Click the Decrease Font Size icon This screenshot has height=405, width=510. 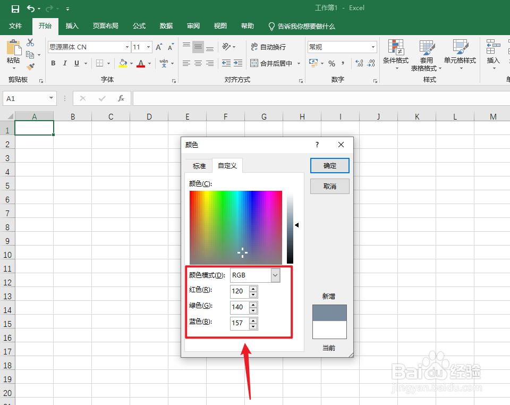point(171,47)
